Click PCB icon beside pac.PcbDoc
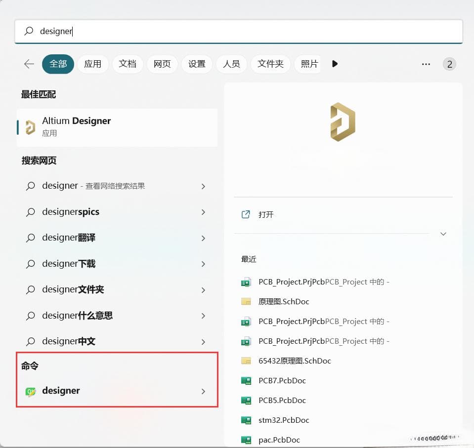The image size is (474, 448). click(246, 440)
